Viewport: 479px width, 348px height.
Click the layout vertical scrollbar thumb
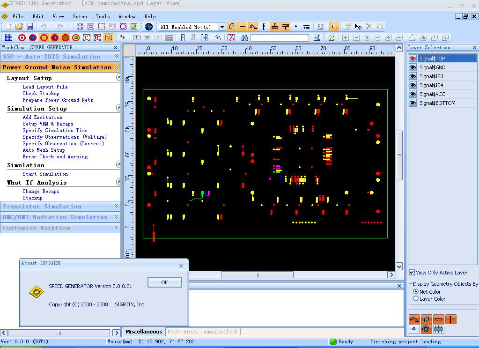pos(399,155)
